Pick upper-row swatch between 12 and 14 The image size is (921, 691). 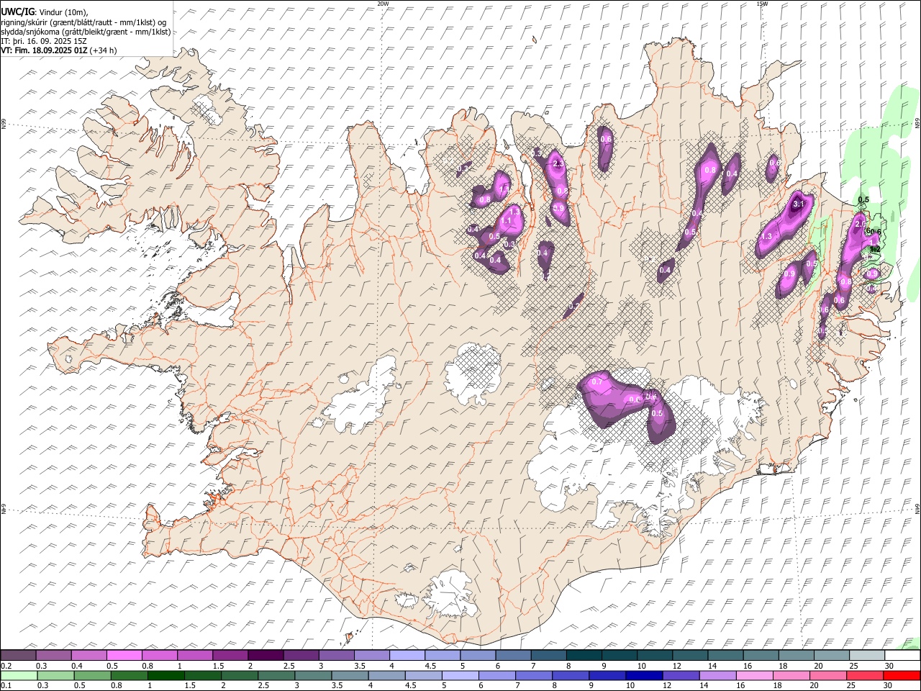(x=691, y=655)
